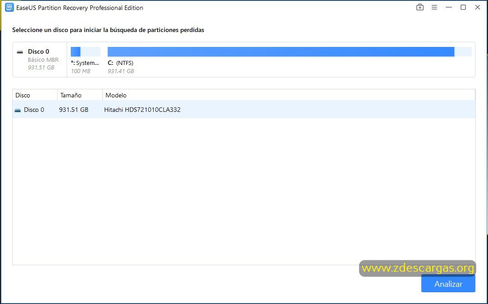Viewport: 488px width, 304px height.
Task: Sort by the Tamaño column header
Action: tap(80, 95)
